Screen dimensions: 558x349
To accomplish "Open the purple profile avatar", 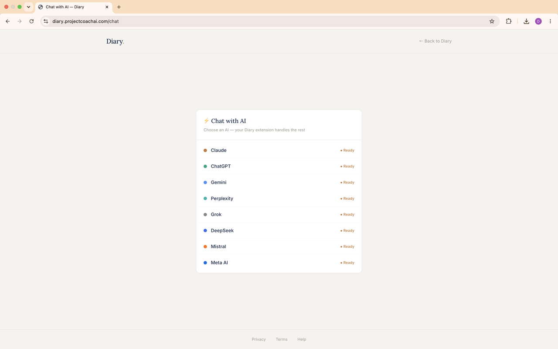I will (x=538, y=21).
